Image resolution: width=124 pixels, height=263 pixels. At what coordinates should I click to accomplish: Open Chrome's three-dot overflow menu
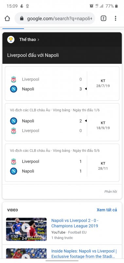point(115,18)
